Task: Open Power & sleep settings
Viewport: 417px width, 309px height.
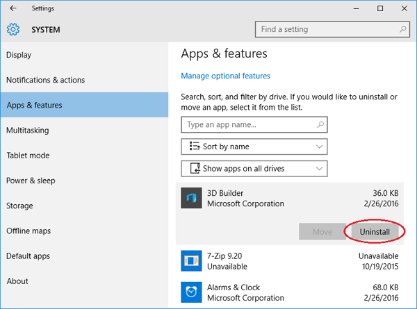Action: 31,181
